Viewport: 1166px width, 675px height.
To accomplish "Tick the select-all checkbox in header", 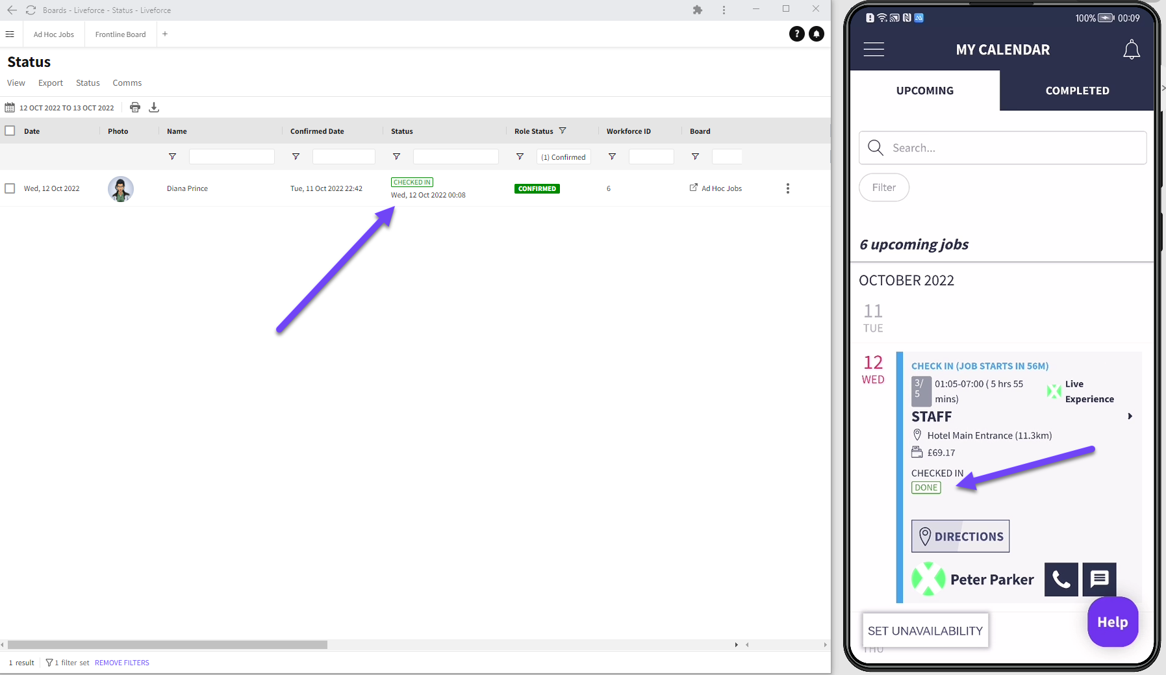I will pos(10,131).
